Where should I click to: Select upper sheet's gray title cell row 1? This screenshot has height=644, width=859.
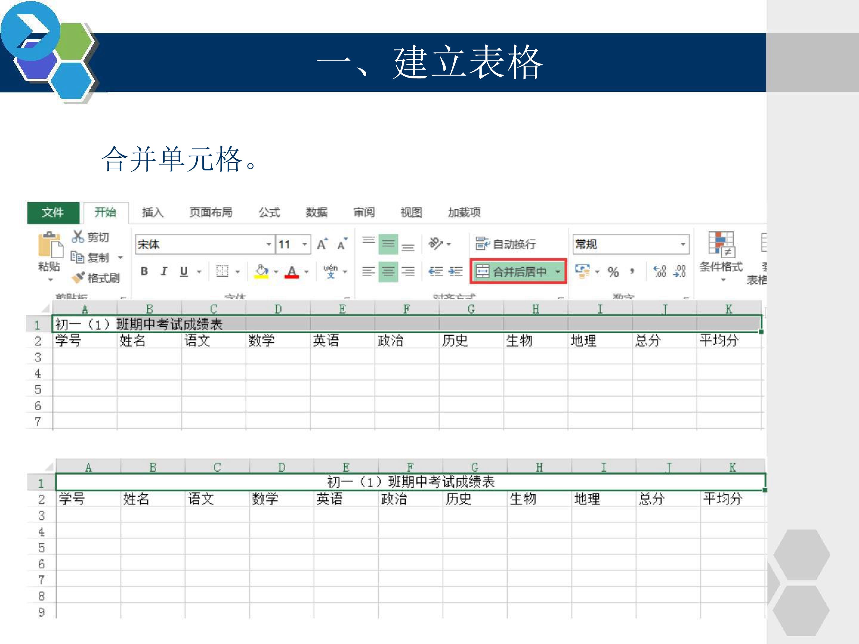pos(407,324)
